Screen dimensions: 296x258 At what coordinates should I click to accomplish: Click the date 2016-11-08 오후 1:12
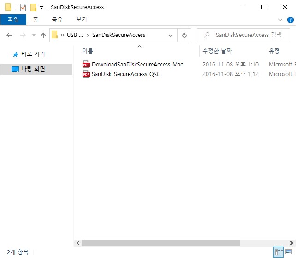pyautogui.click(x=231, y=74)
